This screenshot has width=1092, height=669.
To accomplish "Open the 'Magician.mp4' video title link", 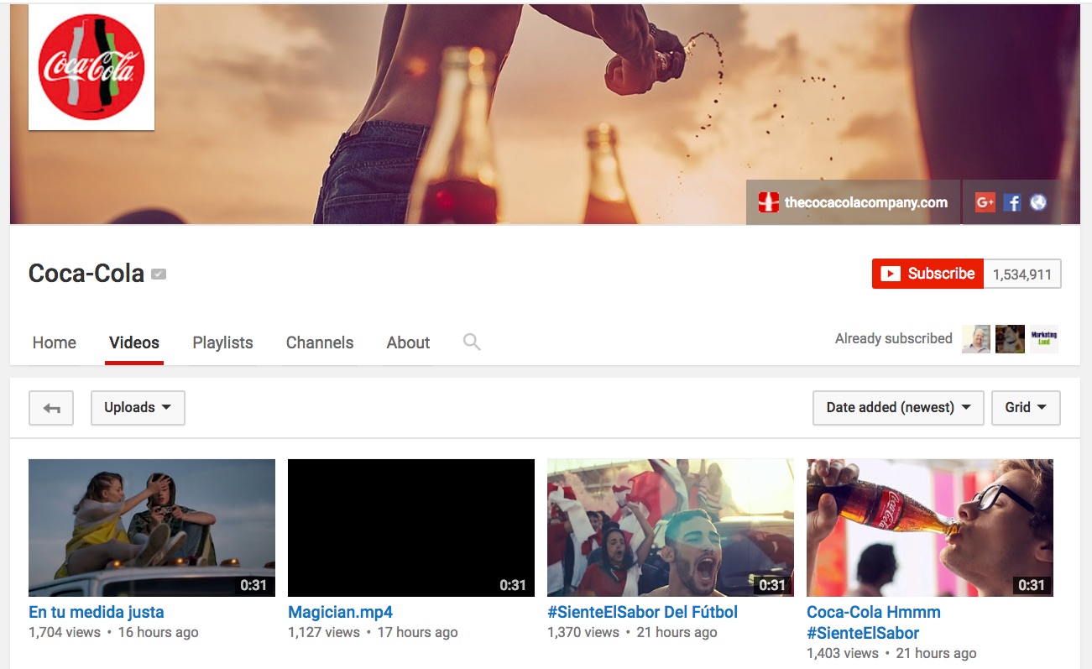I will tap(340, 612).
